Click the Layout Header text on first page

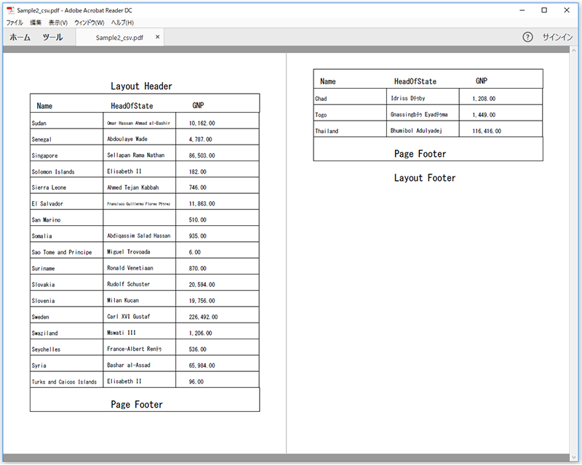pyautogui.click(x=141, y=86)
